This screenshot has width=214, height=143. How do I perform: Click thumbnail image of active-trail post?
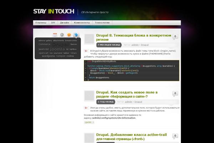coord(89,138)
